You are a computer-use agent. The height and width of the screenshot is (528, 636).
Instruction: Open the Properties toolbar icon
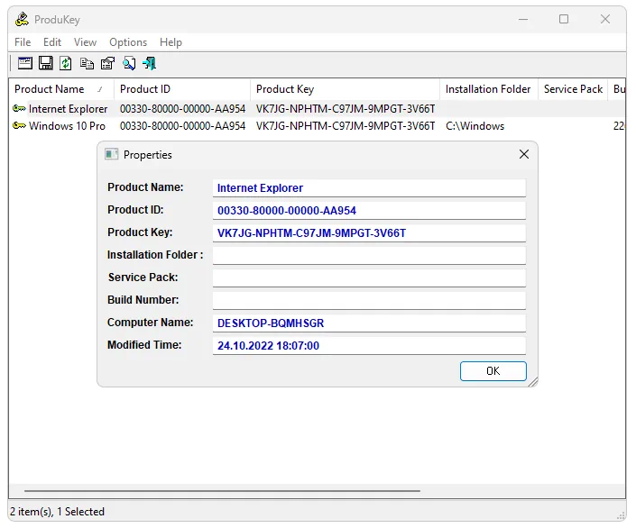point(108,63)
